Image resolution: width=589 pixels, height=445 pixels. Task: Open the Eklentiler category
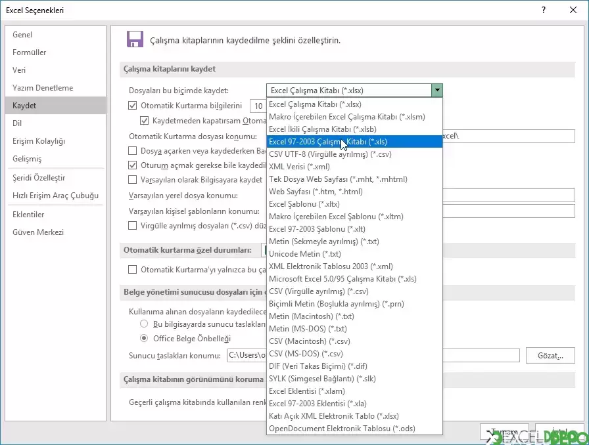click(x=56, y=215)
